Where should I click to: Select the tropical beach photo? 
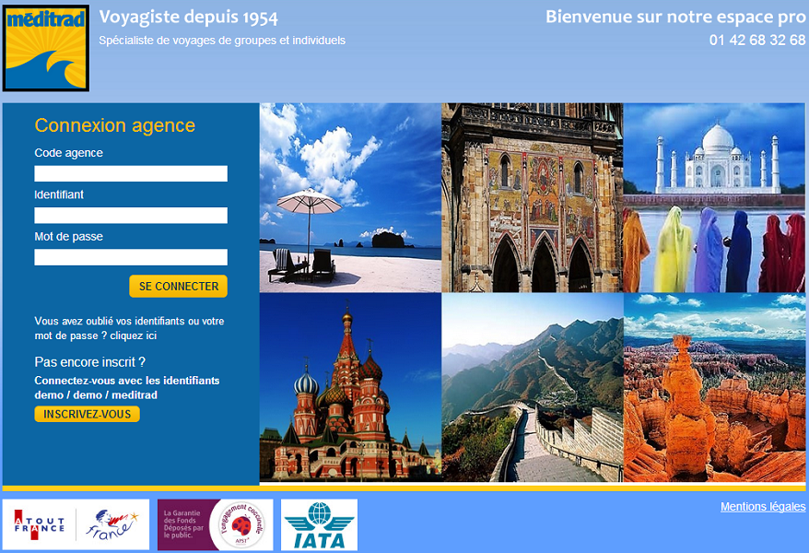point(350,198)
